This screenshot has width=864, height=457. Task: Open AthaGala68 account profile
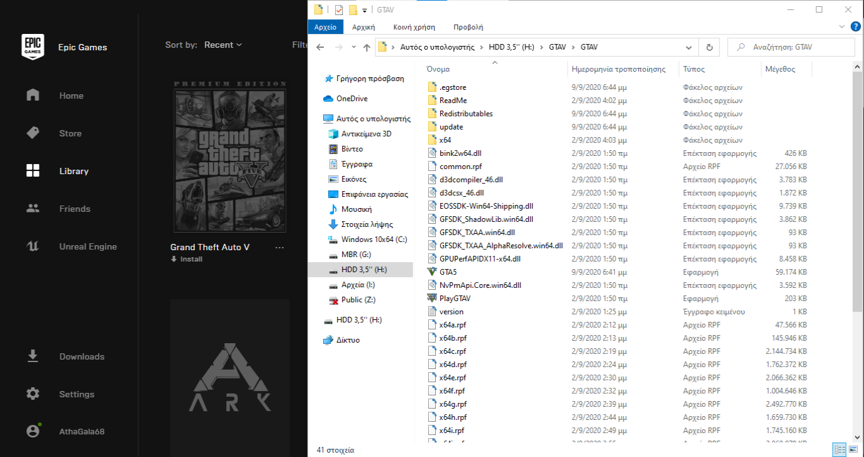82,432
